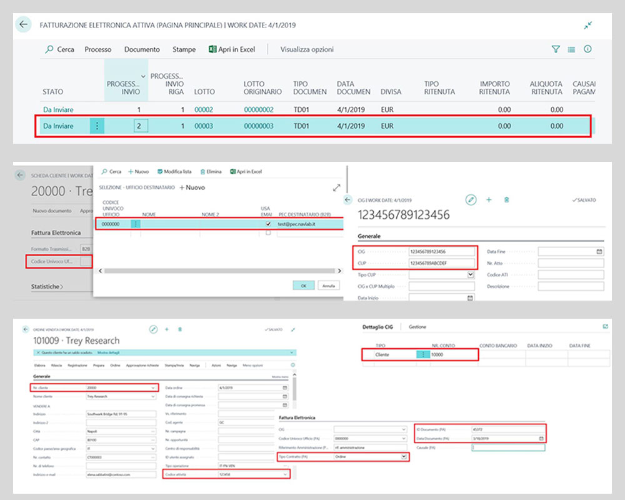Click Apri in Excel in the main toolbar

pos(233,49)
